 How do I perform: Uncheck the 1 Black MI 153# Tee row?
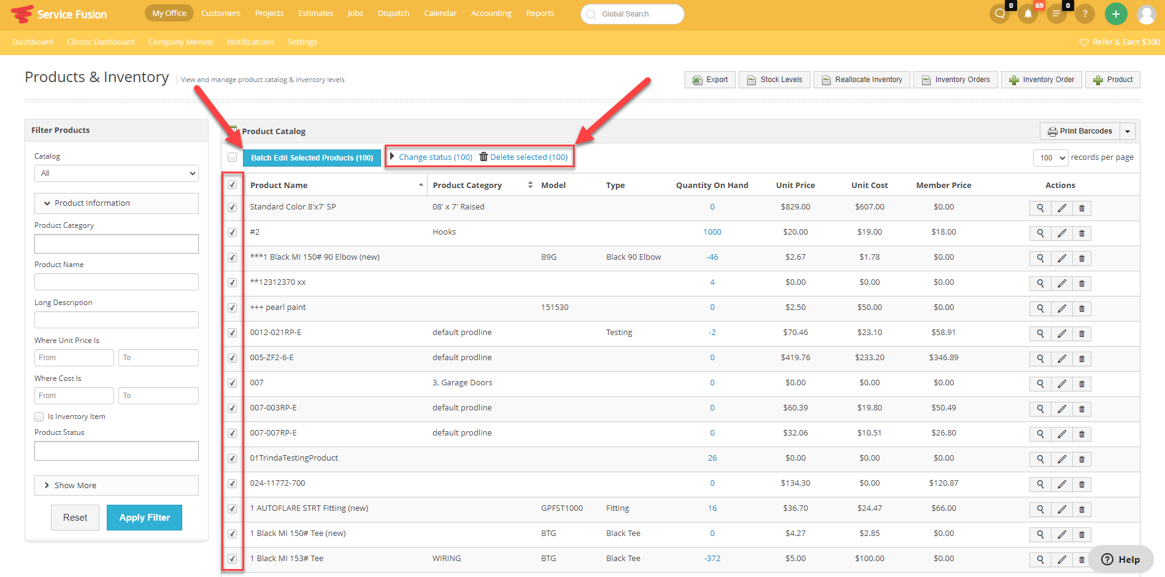233,559
